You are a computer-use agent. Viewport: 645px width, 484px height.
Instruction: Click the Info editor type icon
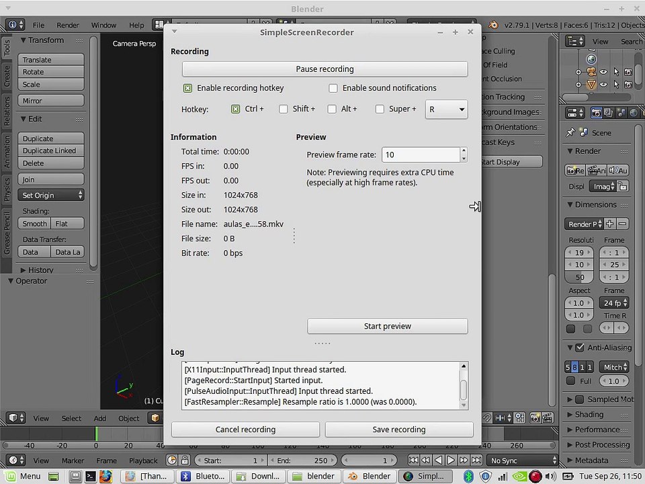[x=15, y=25]
